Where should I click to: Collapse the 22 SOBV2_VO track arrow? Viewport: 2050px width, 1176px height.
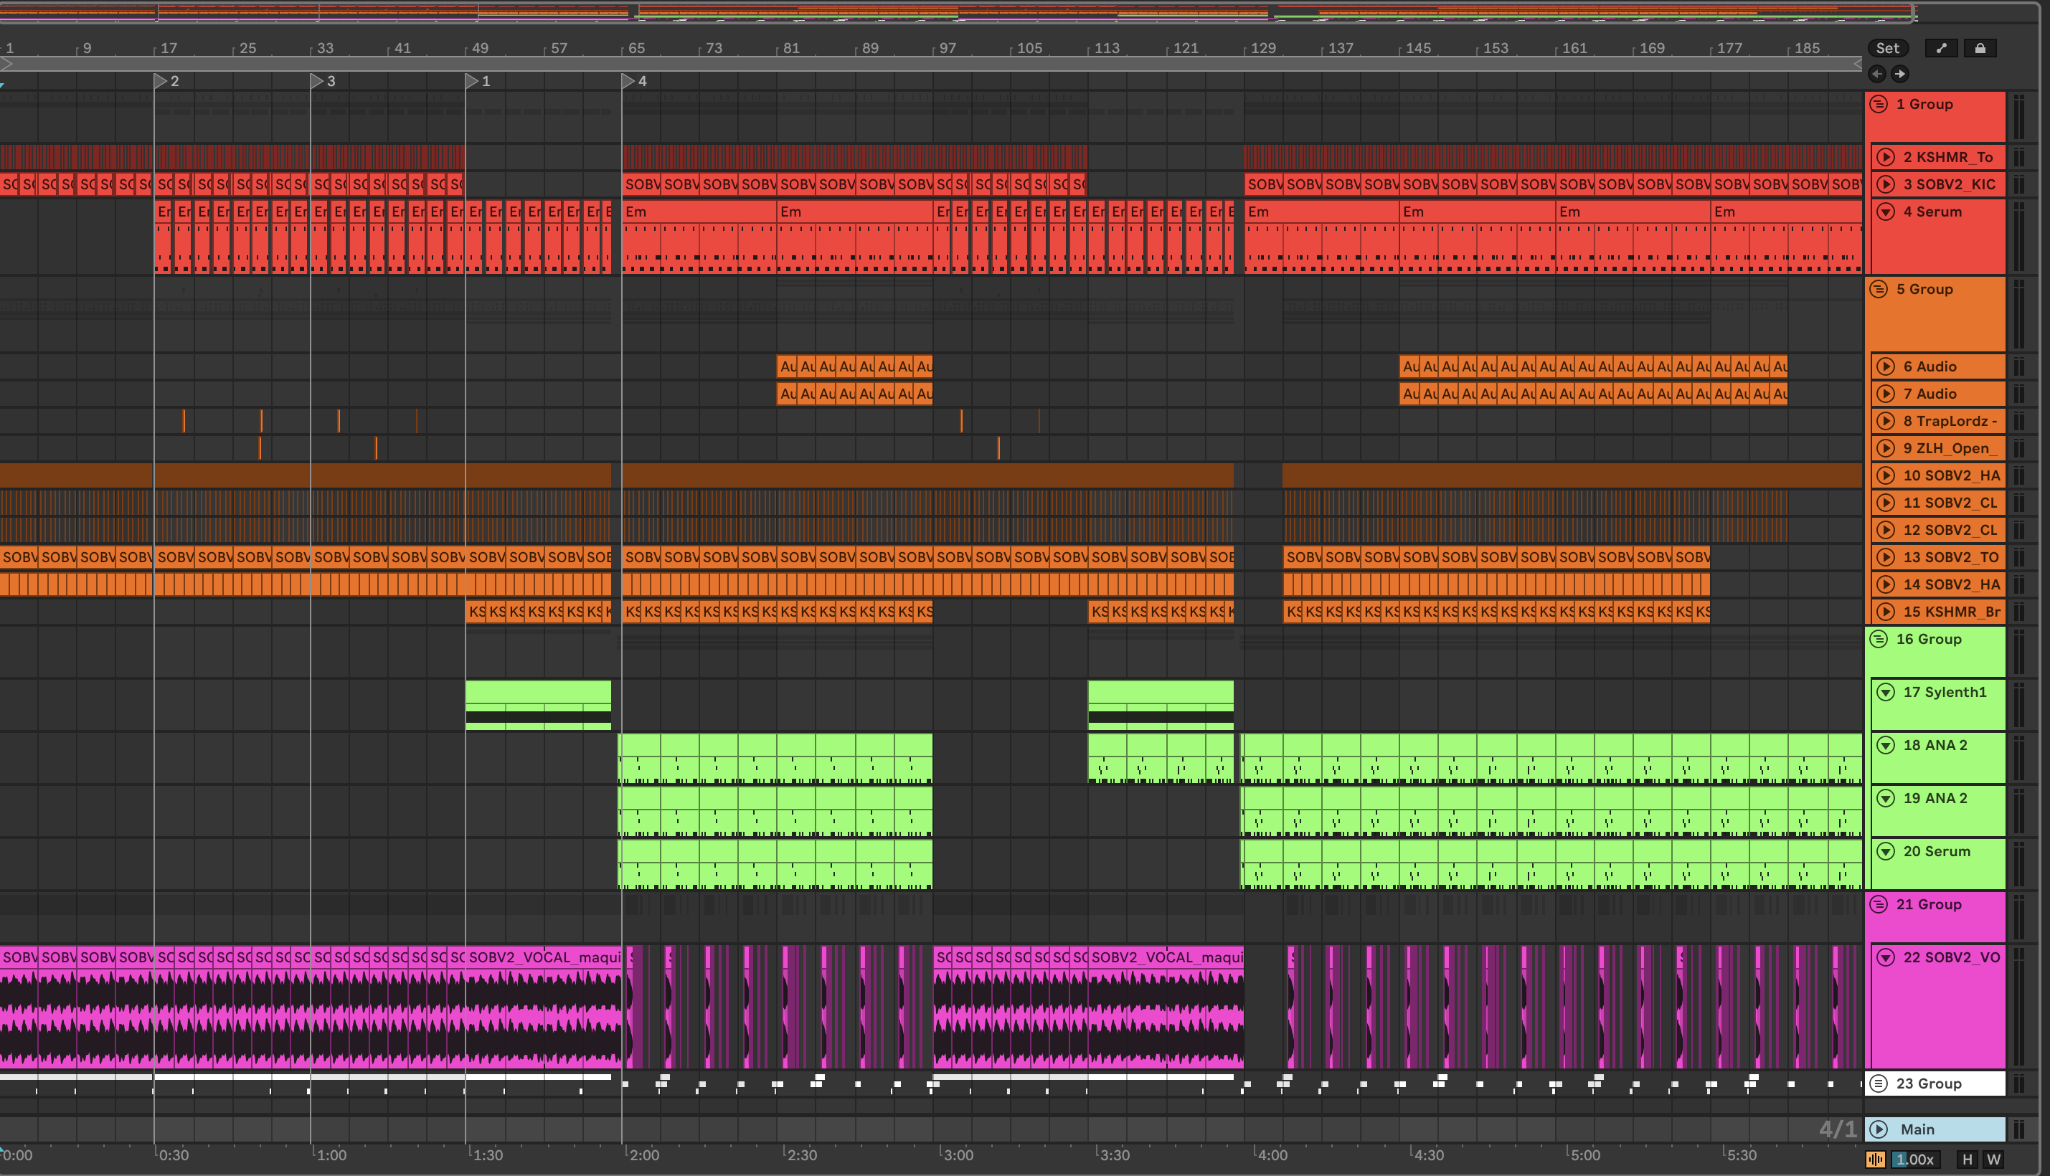coord(1886,957)
